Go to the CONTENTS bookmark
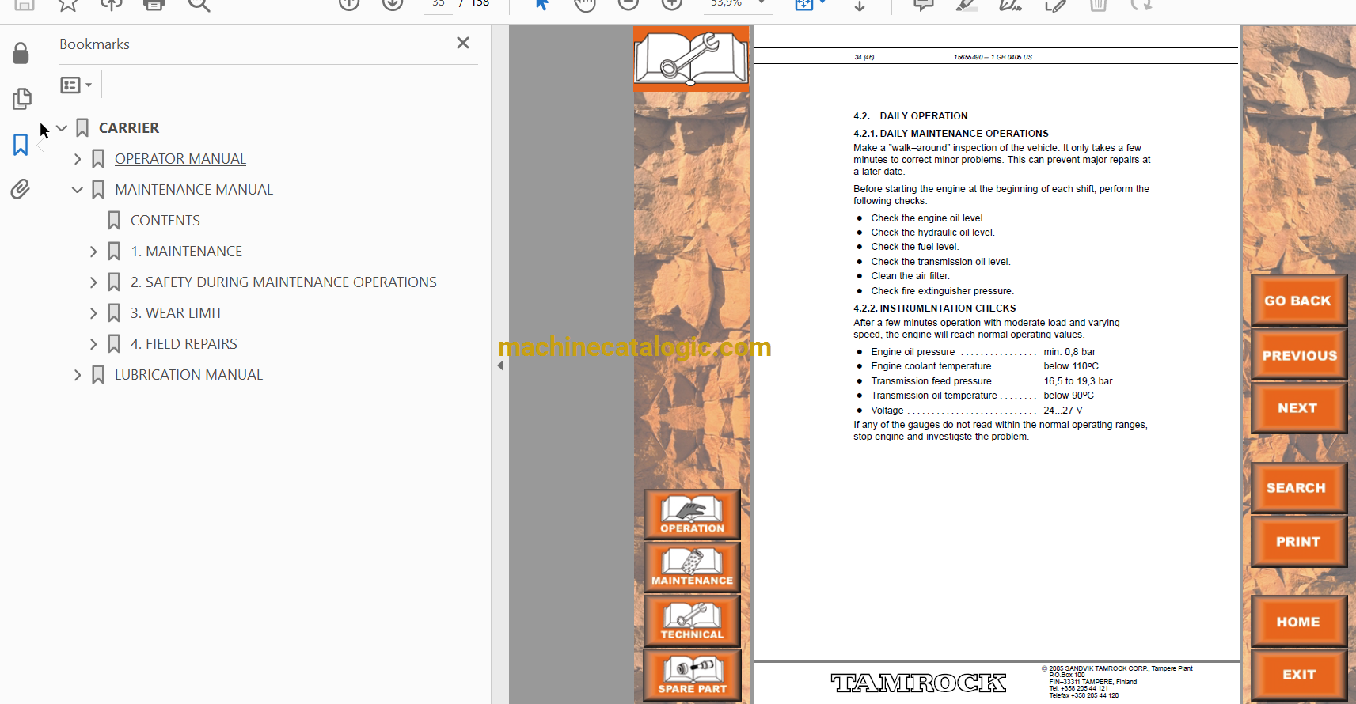 point(165,221)
